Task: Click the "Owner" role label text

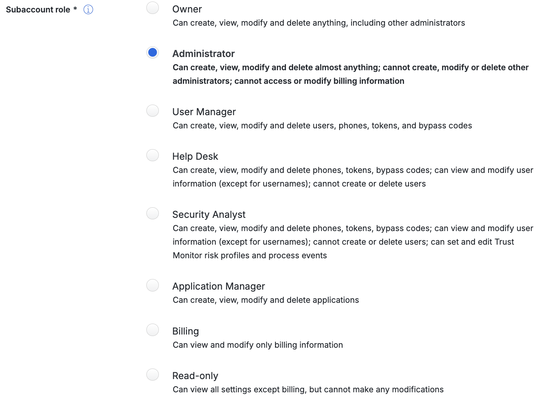Action: point(187,9)
